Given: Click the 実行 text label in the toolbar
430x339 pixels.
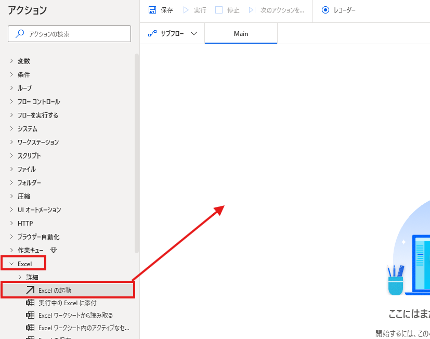Looking at the screenshot, I should coord(200,10).
